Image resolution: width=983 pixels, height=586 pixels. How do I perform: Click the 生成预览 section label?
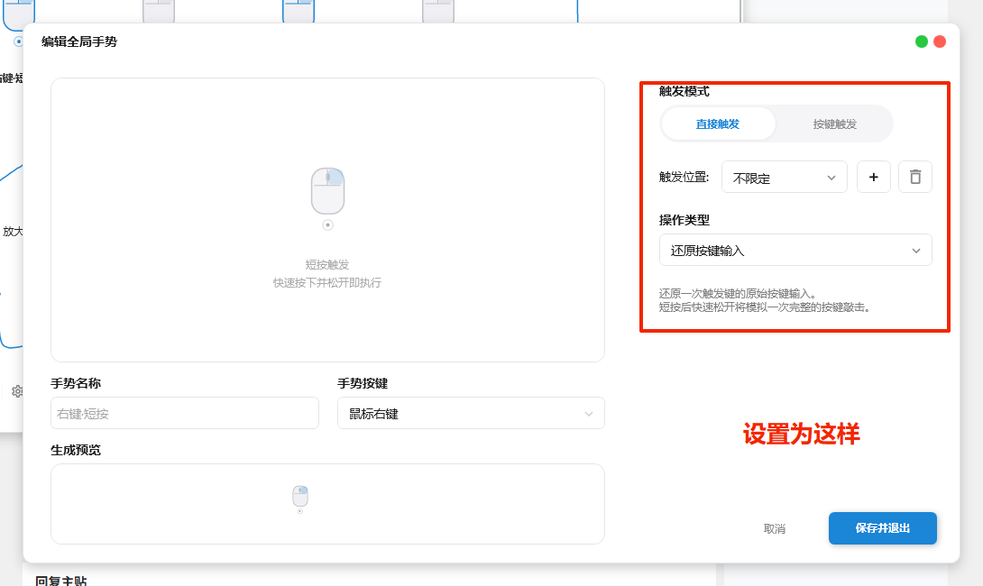click(76, 450)
